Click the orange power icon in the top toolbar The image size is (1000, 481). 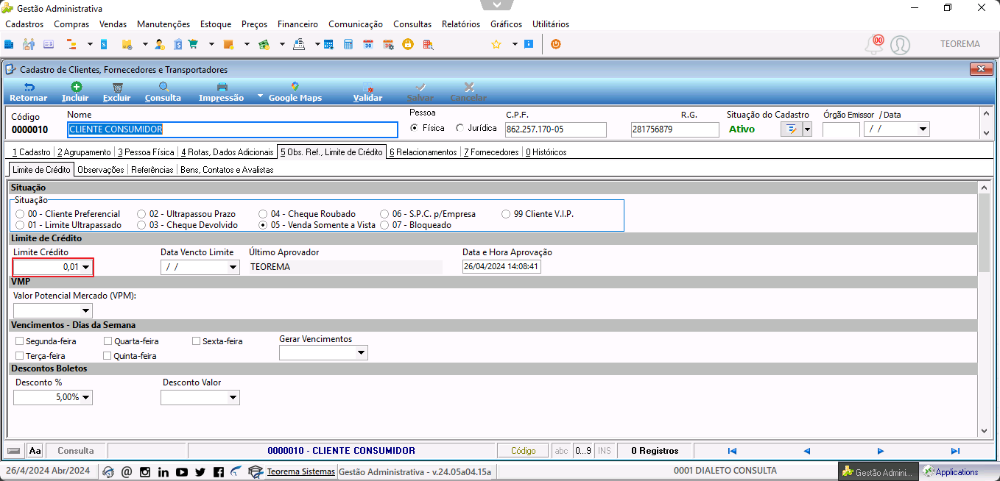pos(556,44)
